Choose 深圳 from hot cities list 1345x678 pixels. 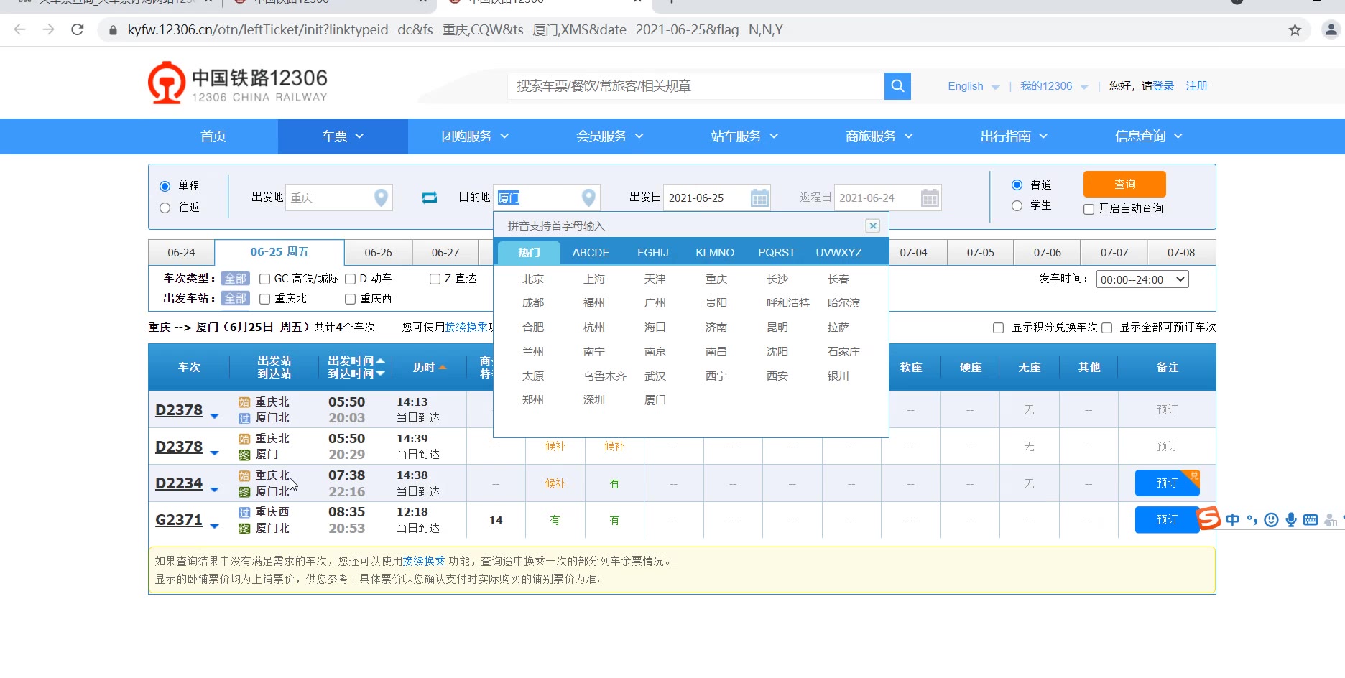593,400
